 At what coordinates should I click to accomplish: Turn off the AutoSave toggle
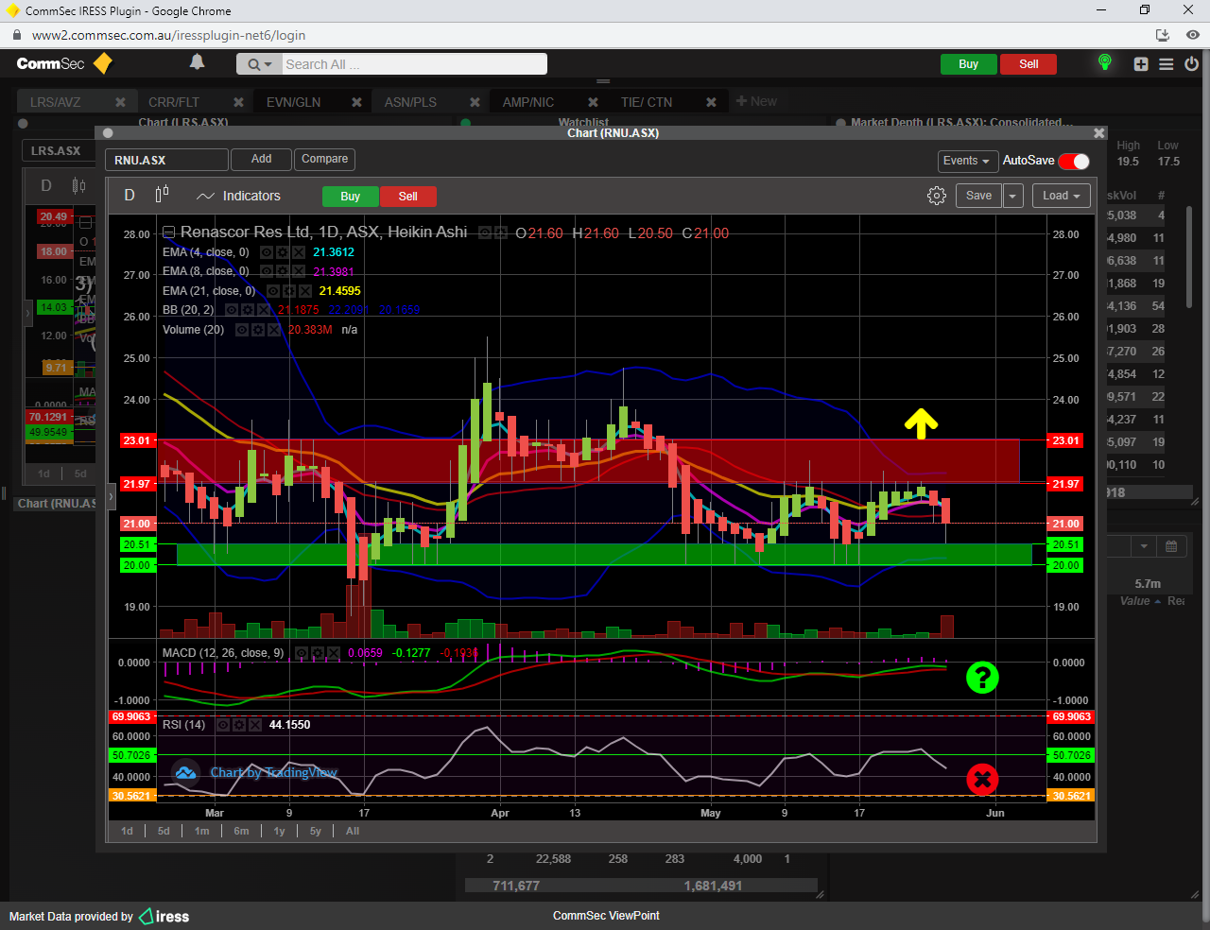click(x=1074, y=161)
